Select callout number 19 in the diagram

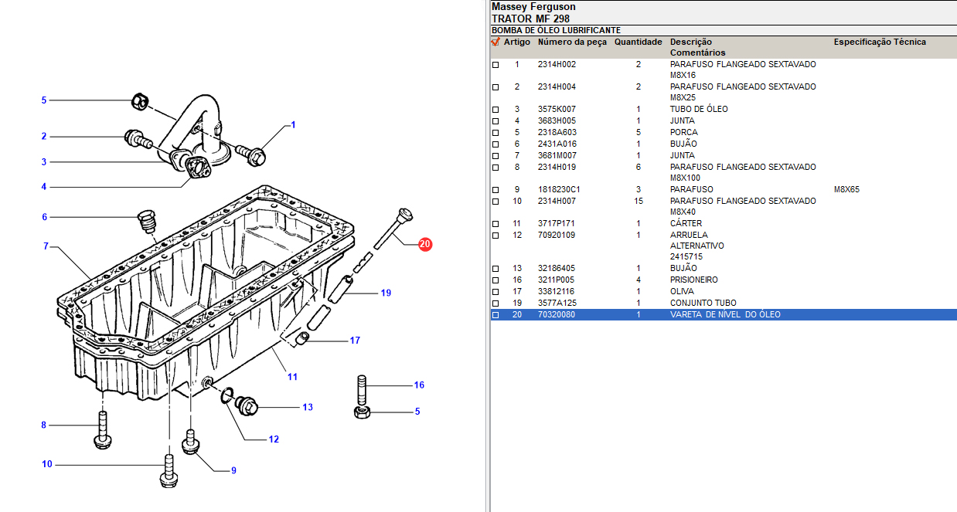(x=386, y=293)
